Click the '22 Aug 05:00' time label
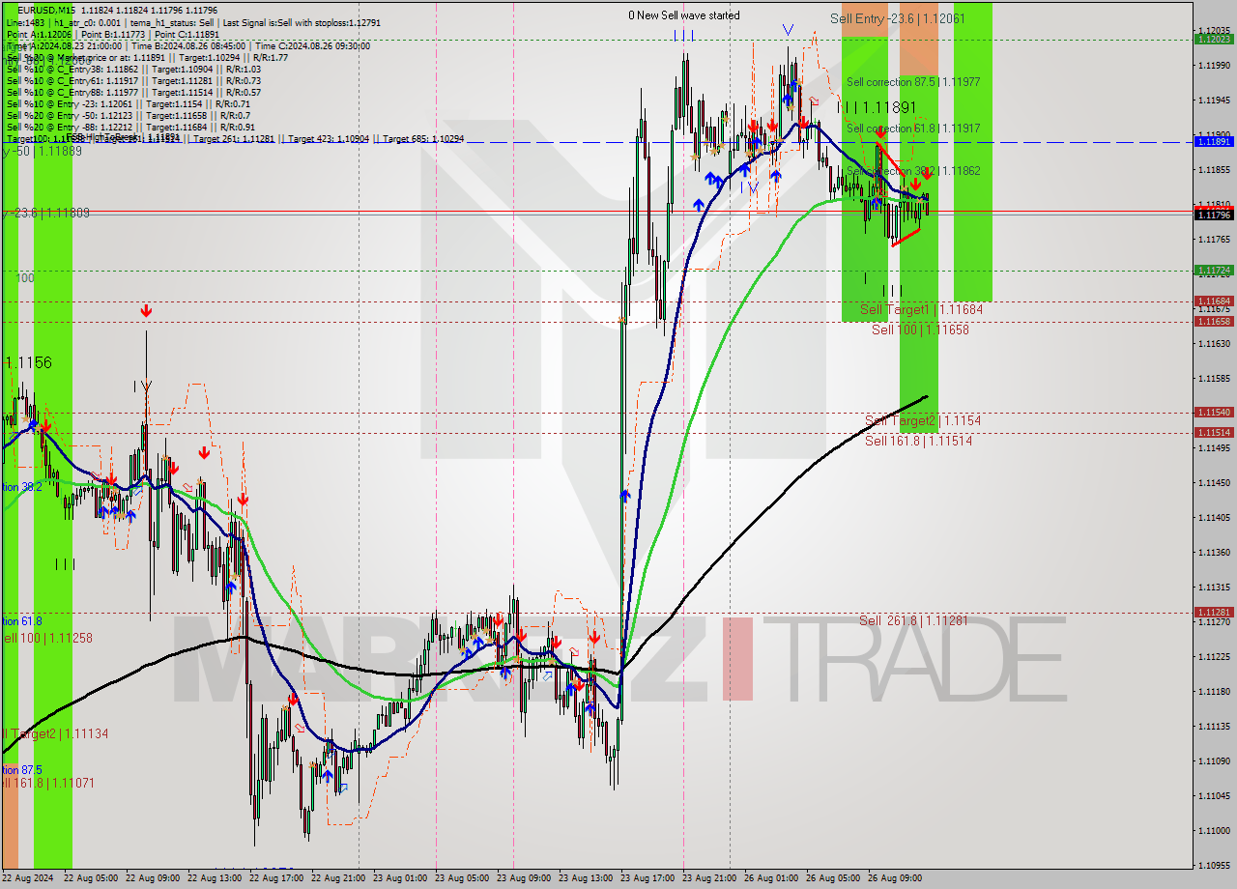This screenshot has height=889, width=1237. point(91,878)
